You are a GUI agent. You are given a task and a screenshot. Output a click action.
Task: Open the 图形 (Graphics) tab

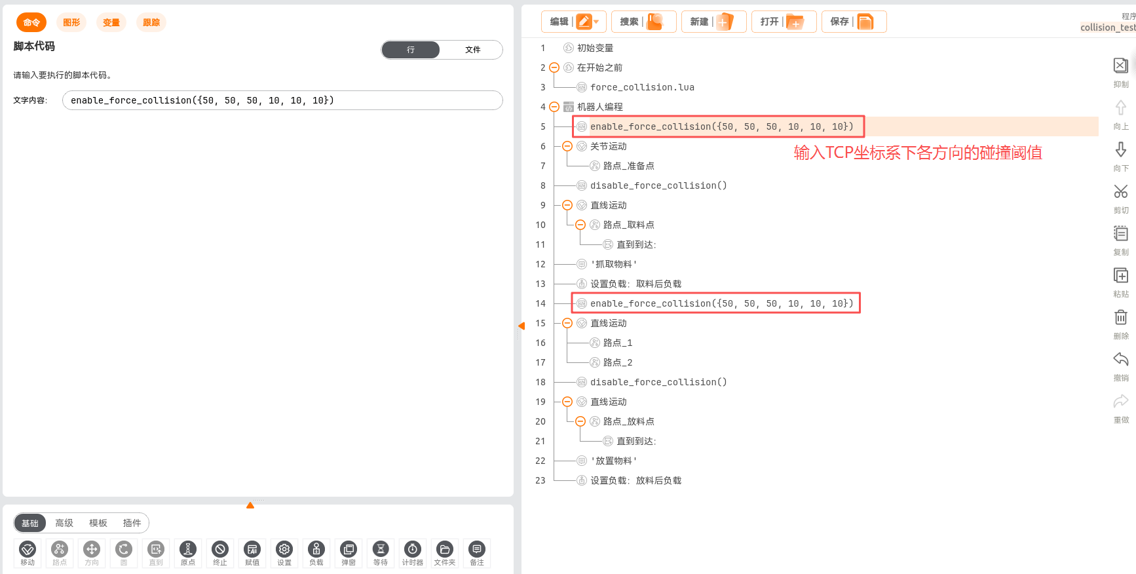click(x=71, y=22)
